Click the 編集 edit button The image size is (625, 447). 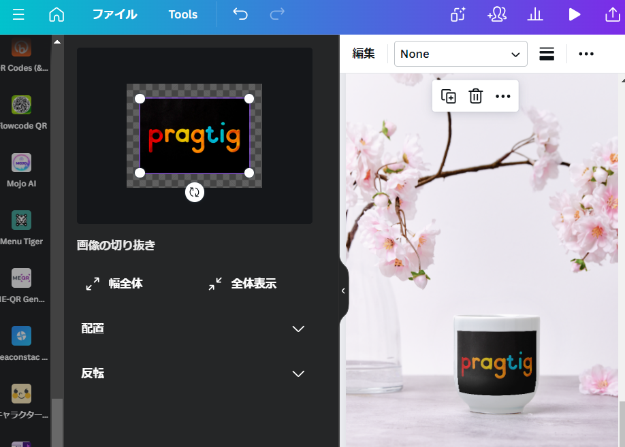point(364,54)
